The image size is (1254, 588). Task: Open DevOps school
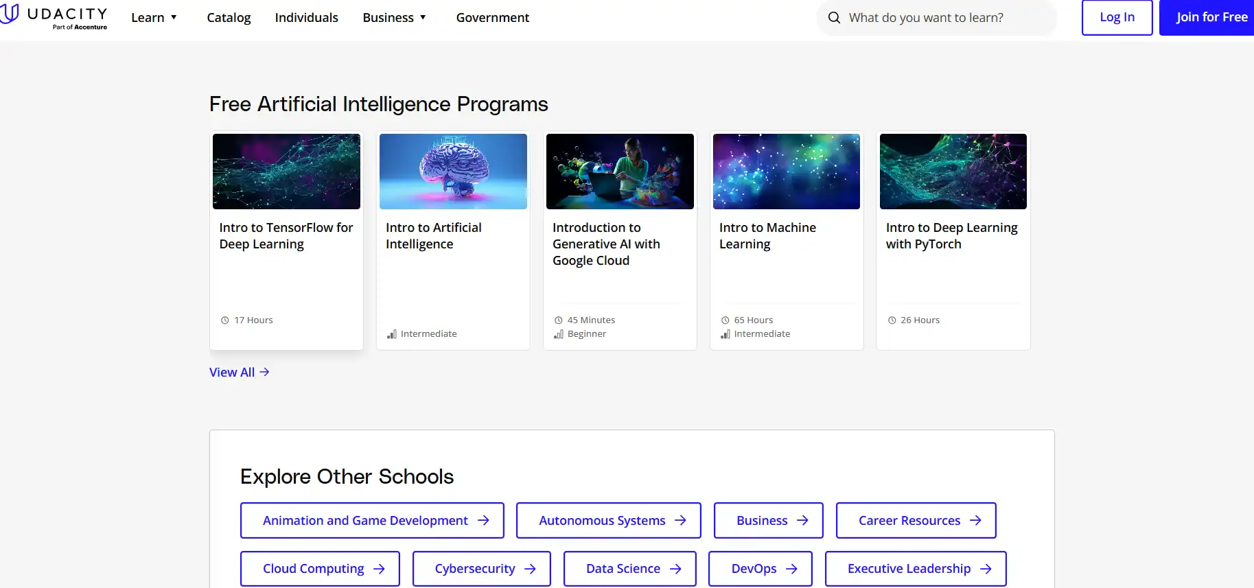(760, 569)
